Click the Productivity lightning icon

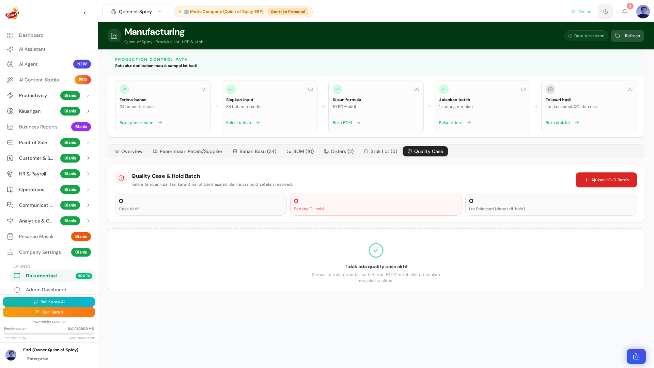click(10, 95)
